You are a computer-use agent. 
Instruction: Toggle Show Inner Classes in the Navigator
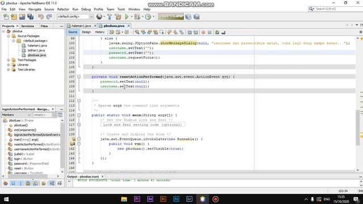35,184
